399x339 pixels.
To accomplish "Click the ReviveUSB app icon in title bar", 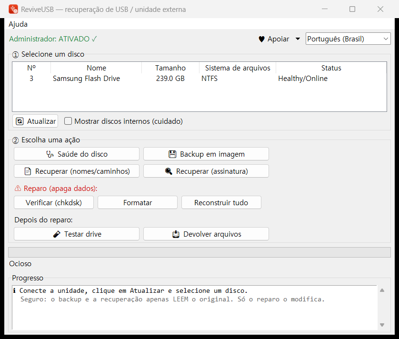I will (x=13, y=9).
